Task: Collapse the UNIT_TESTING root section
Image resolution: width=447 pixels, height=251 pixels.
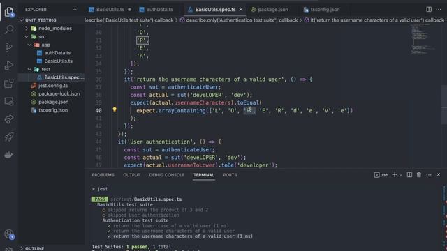Action: (x=22, y=20)
